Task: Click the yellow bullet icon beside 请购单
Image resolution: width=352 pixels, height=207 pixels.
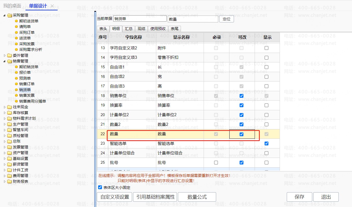Action: tap(16, 27)
